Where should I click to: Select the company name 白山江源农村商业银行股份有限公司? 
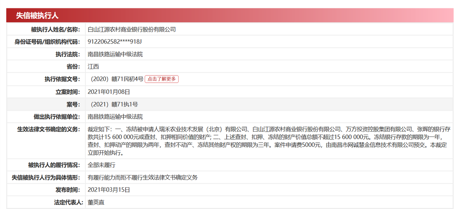point(132,29)
